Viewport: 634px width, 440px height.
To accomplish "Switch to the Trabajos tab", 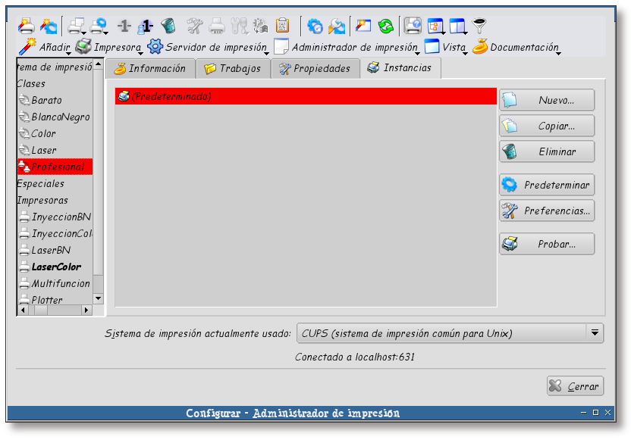I will click(x=233, y=68).
